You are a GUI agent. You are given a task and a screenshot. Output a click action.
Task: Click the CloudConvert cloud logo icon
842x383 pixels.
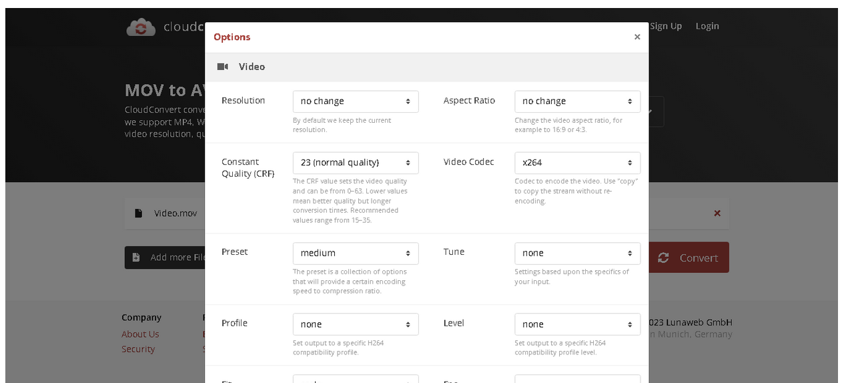pyautogui.click(x=141, y=27)
